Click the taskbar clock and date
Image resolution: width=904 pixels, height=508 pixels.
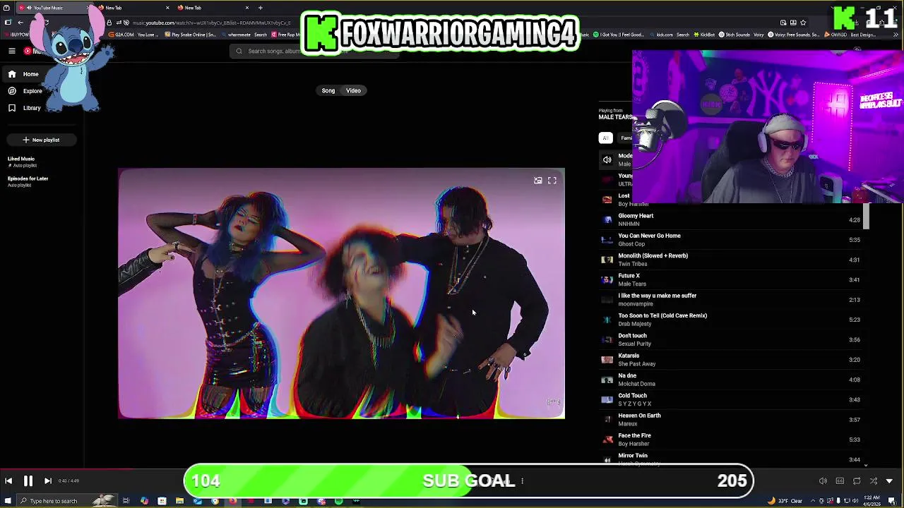[871, 501]
